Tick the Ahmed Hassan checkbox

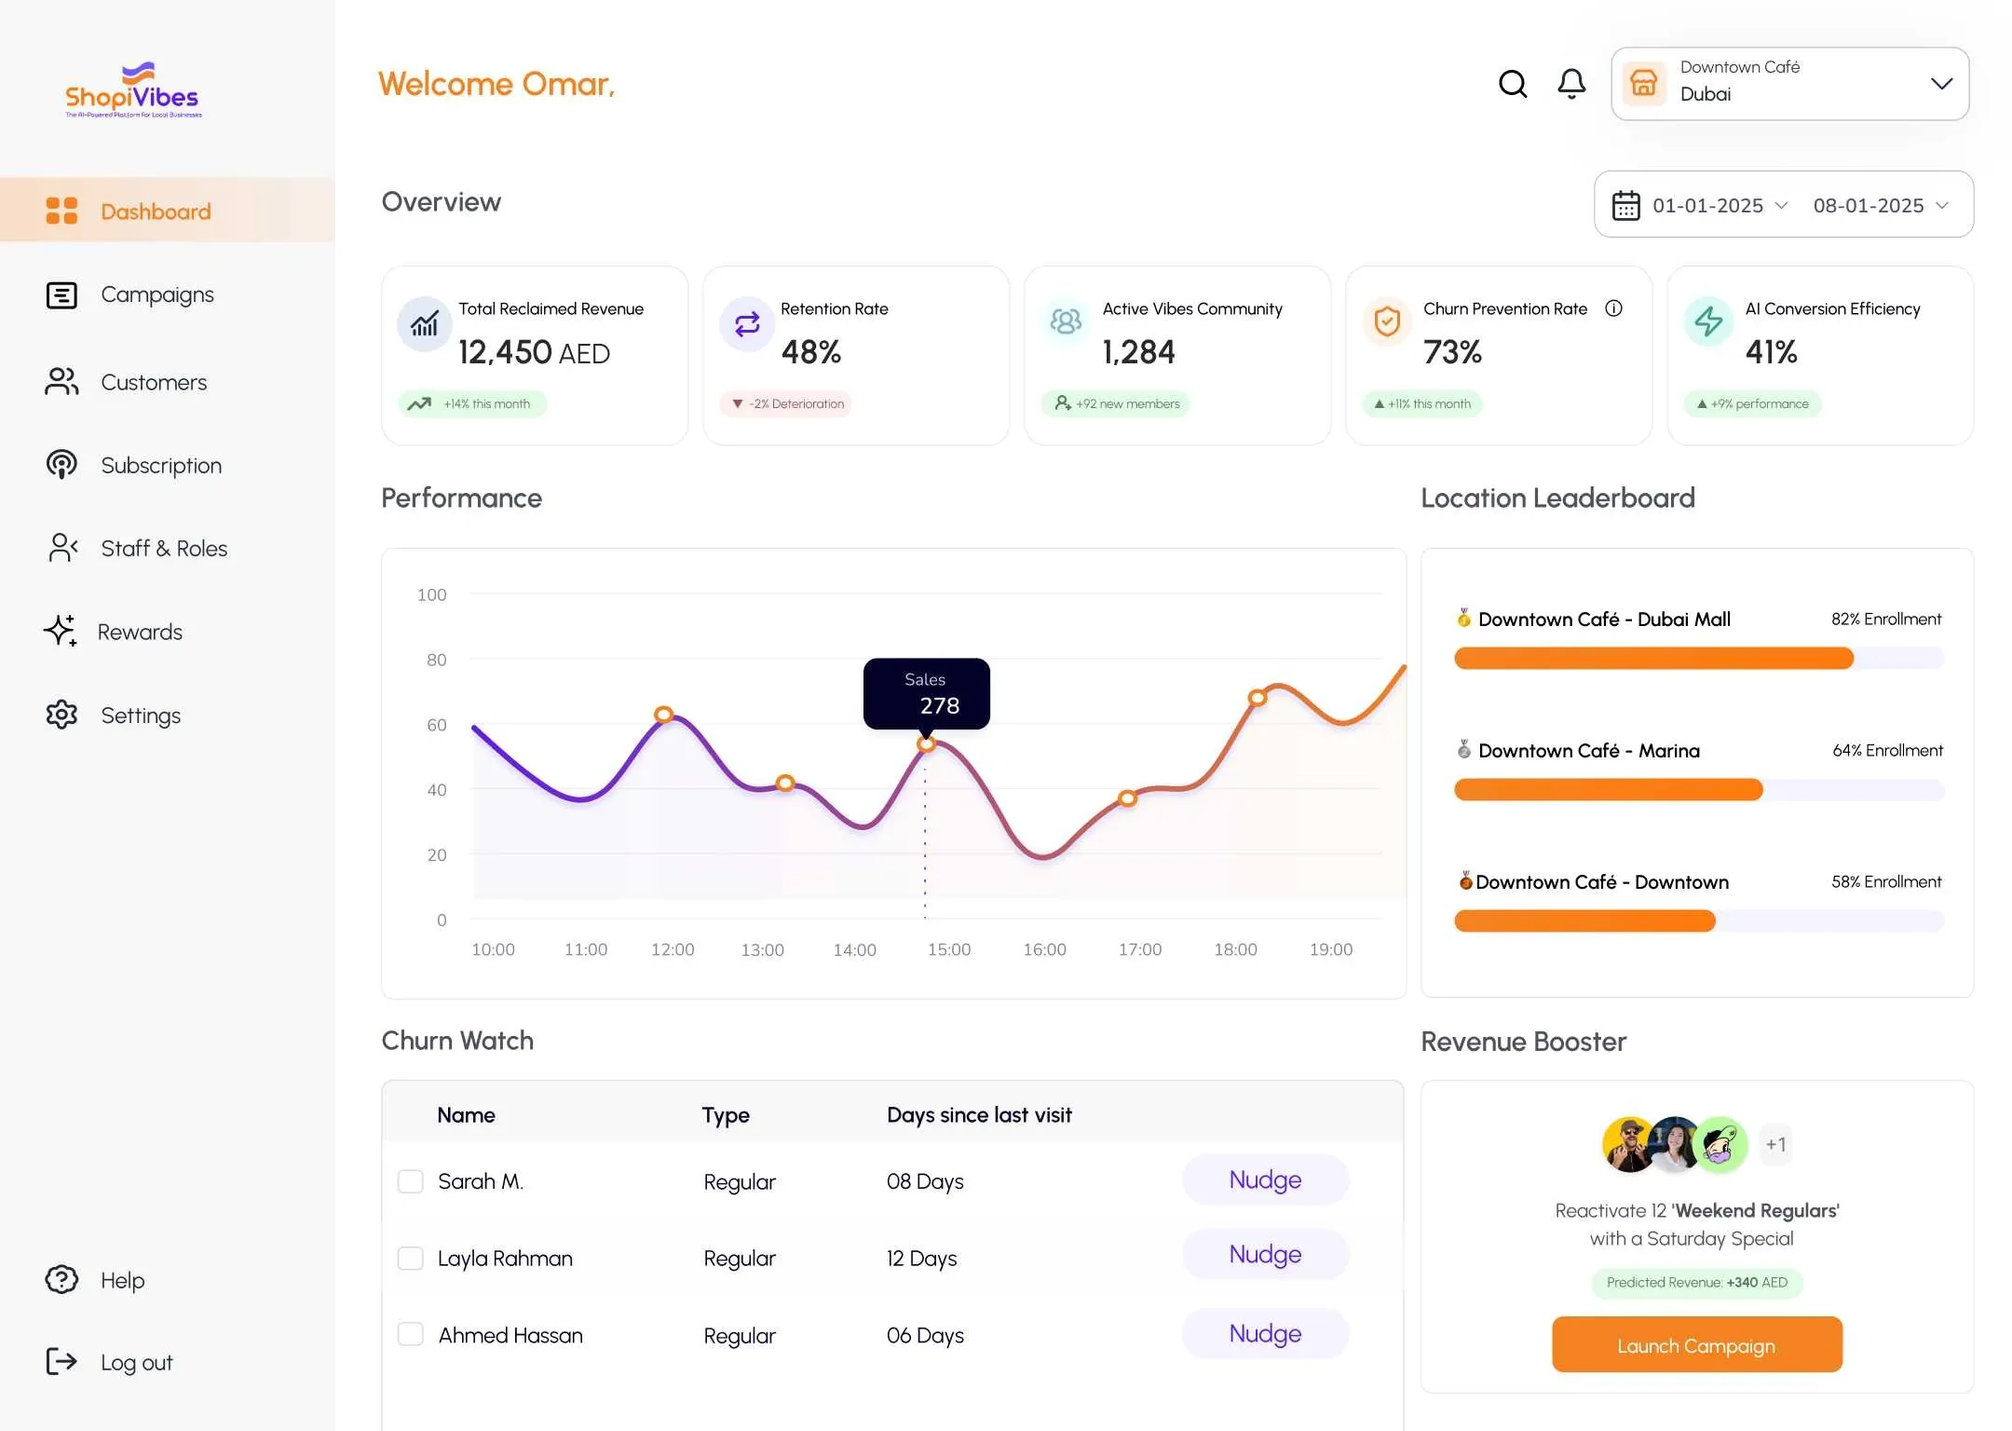pos(411,1334)
